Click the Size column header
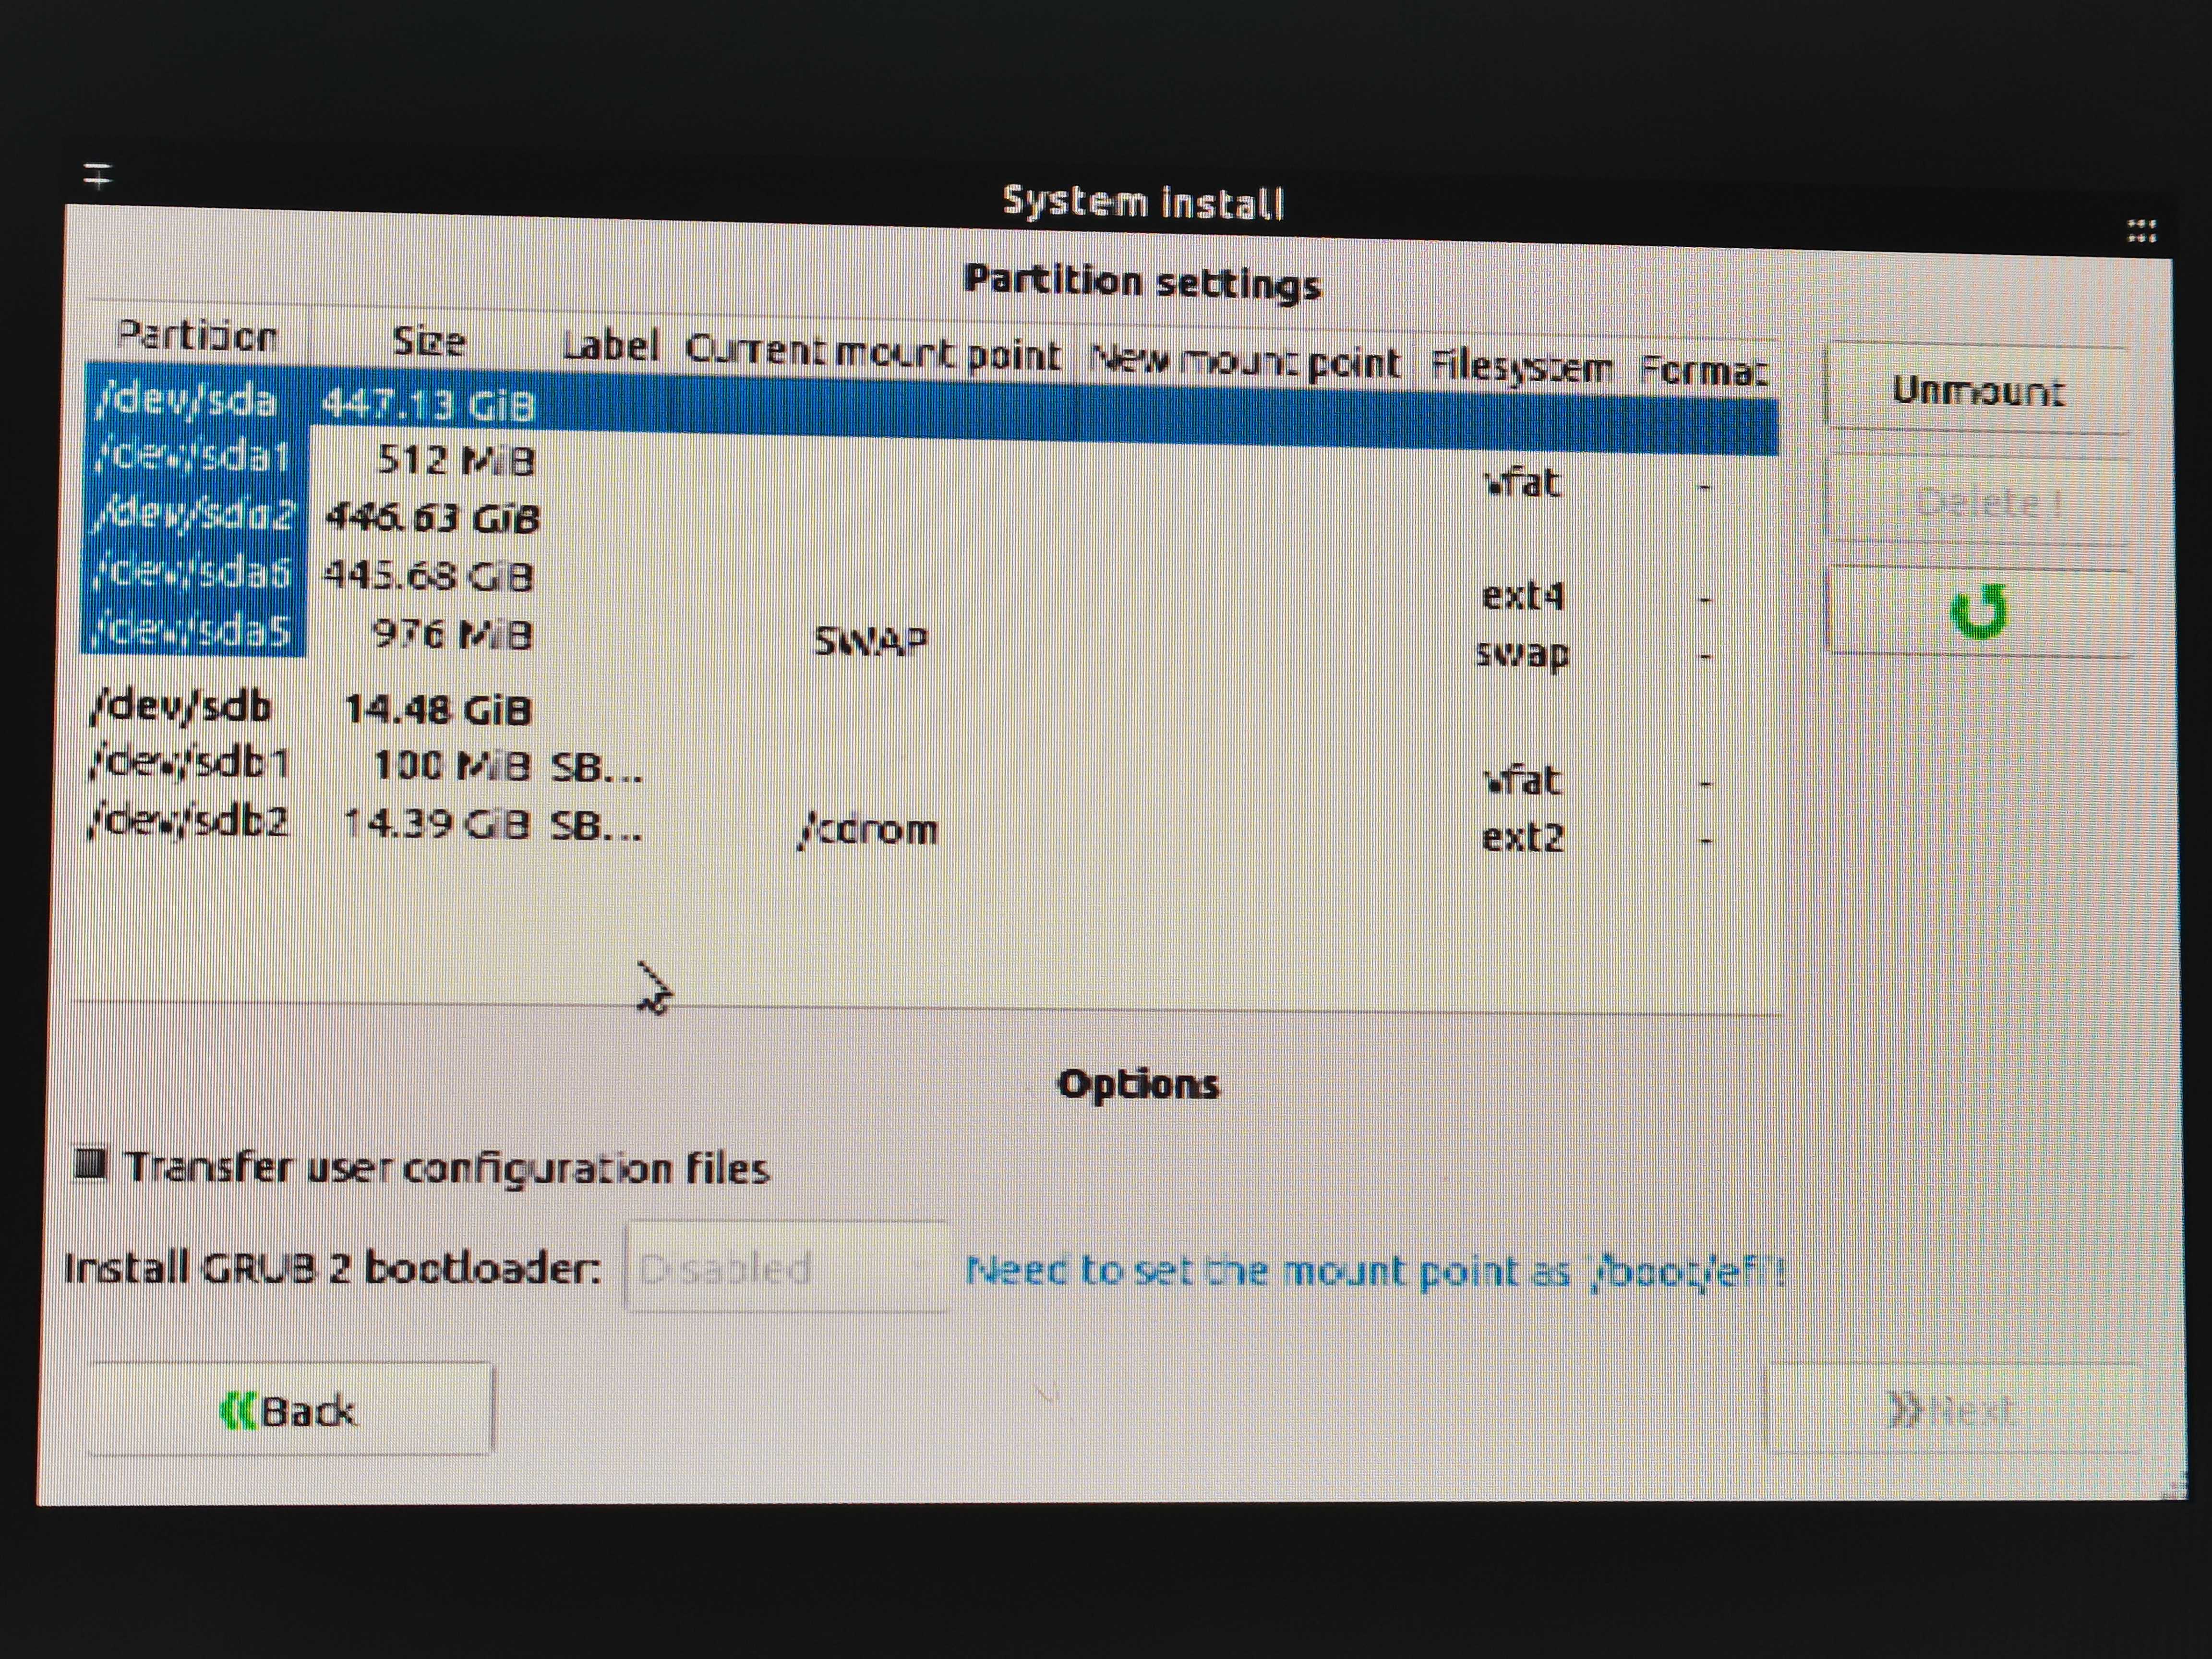The image size is (2212, 1659). (428, 342)
